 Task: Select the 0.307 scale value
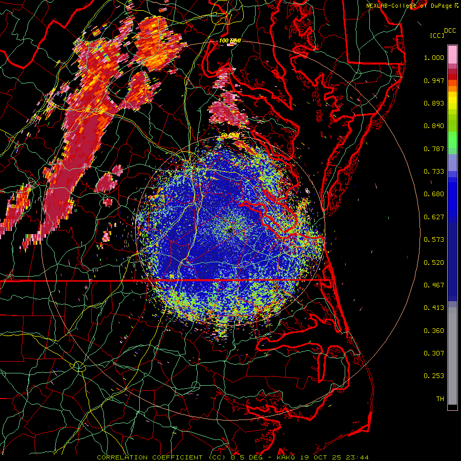[434, 353]
